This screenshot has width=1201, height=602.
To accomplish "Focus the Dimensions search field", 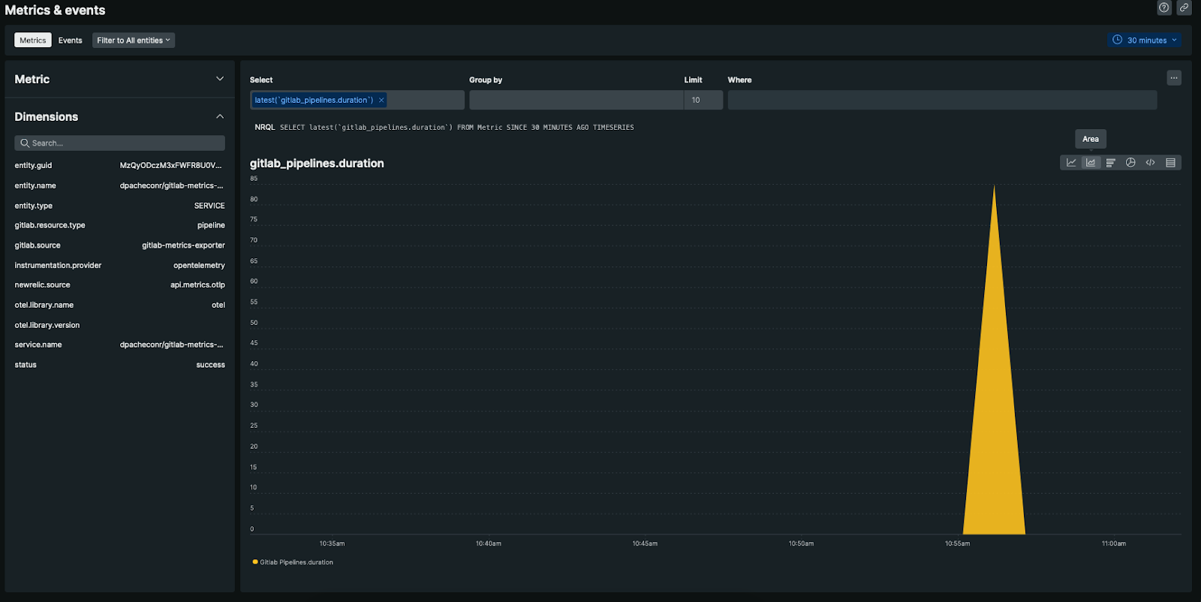I will click(120, 143).
